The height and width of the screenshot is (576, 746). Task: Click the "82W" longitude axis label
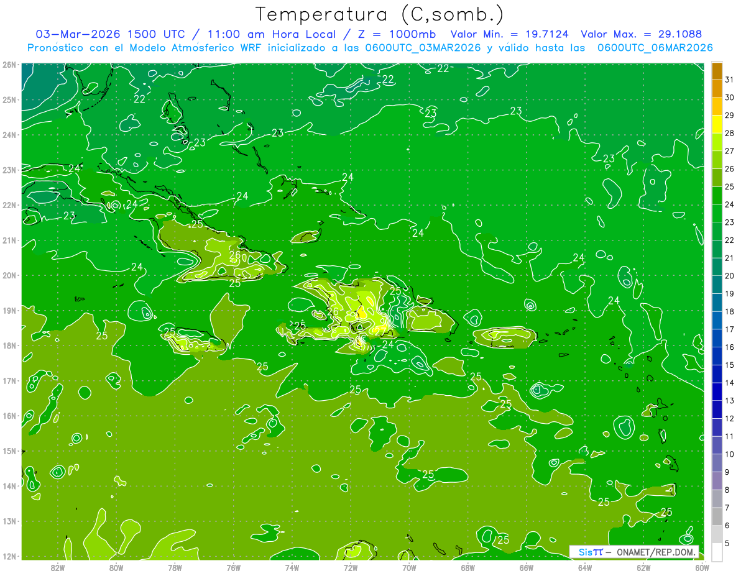(58, 567)
